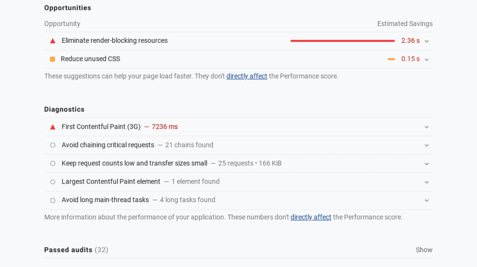Click the Diagnostics section heading
This screenshot has width=477, height=267.
click(x=64, y=109)
